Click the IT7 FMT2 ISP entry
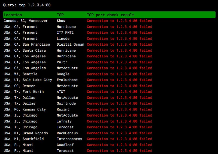This screenshot has height=154, width=218. (x=65, y=33)
